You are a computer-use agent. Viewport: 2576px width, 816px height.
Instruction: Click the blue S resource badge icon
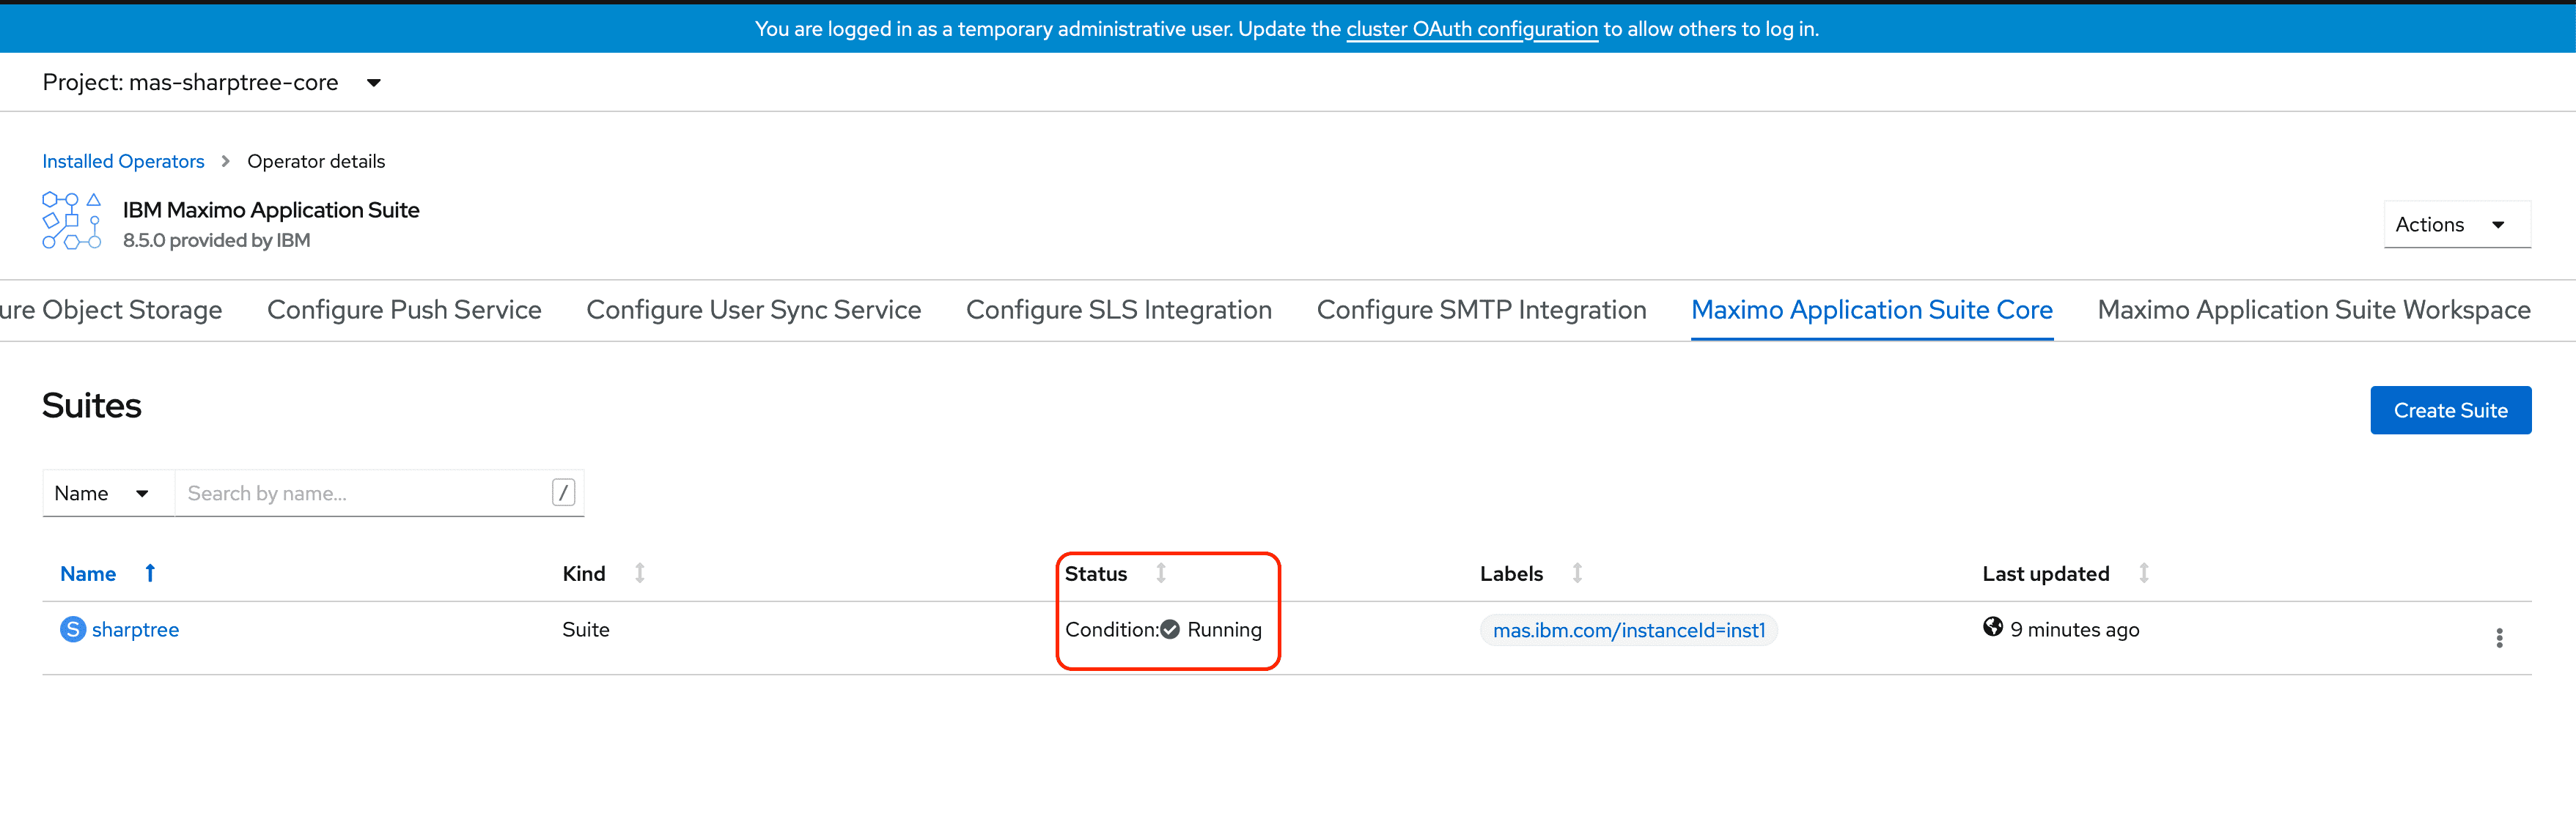(73, 629)
